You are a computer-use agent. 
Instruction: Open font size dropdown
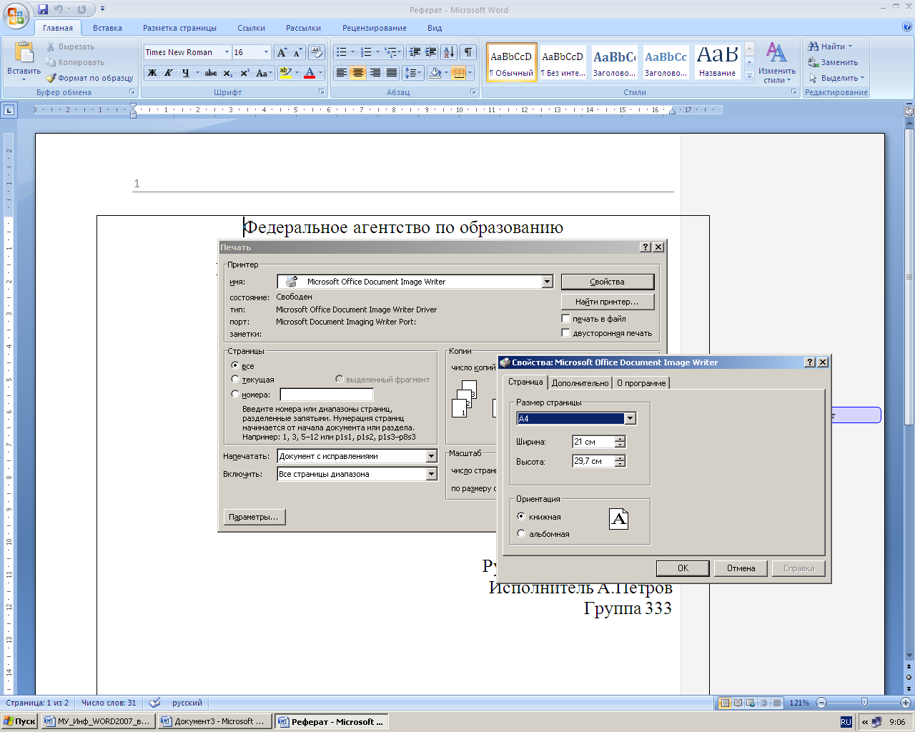(x=267, y=52)
